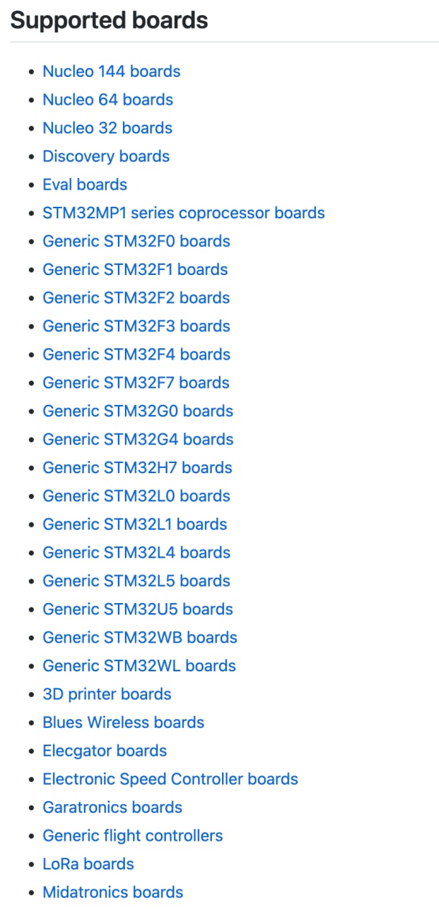Select the 3D printer boards link
439x919 pixels.
coord(107,694)
